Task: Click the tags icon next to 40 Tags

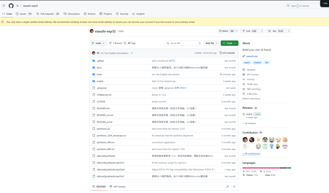Action: coord(125,43)
